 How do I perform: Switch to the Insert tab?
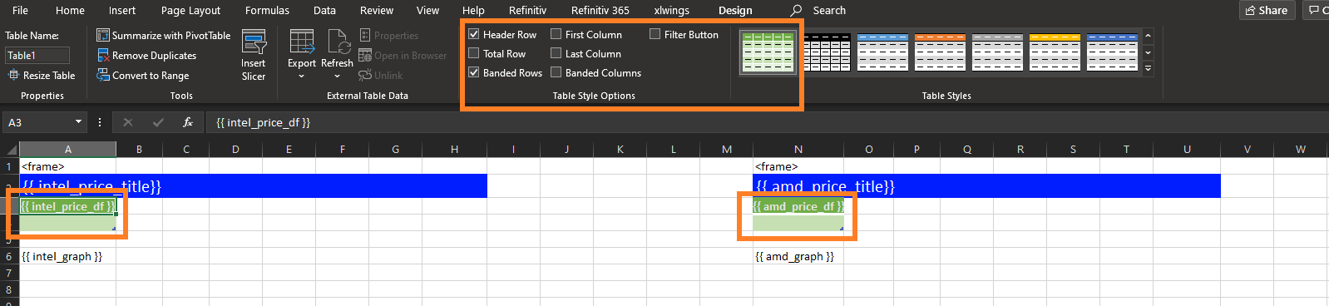[x=122, y=11]
